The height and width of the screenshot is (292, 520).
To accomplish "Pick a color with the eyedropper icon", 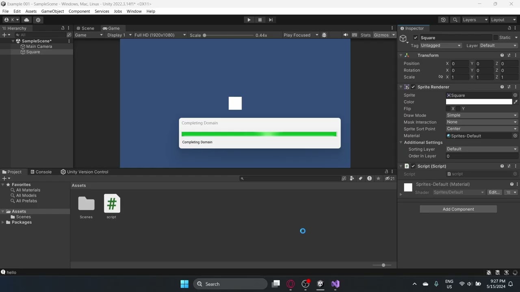I will [516, 102].
